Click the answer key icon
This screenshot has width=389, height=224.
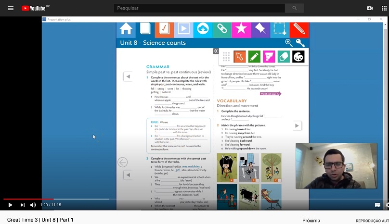[300, 43]
